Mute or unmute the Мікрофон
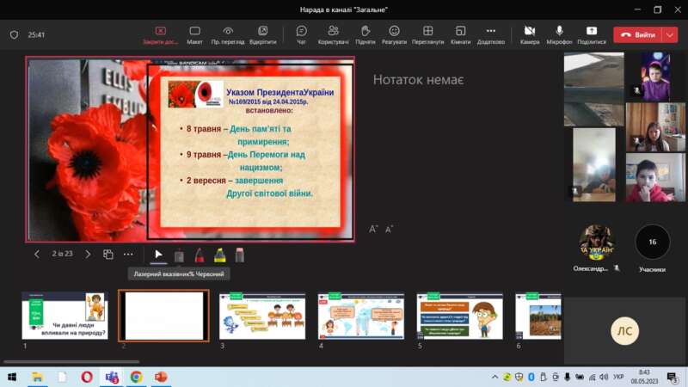The width and height of the screenshot is (688, 387). [x=559, y=34]
